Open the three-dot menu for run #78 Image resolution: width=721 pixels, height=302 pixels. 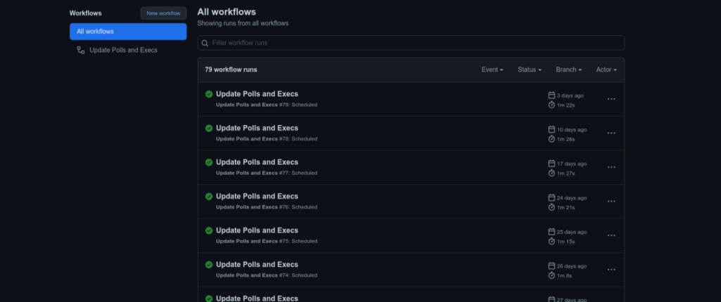tap(611, 133)
